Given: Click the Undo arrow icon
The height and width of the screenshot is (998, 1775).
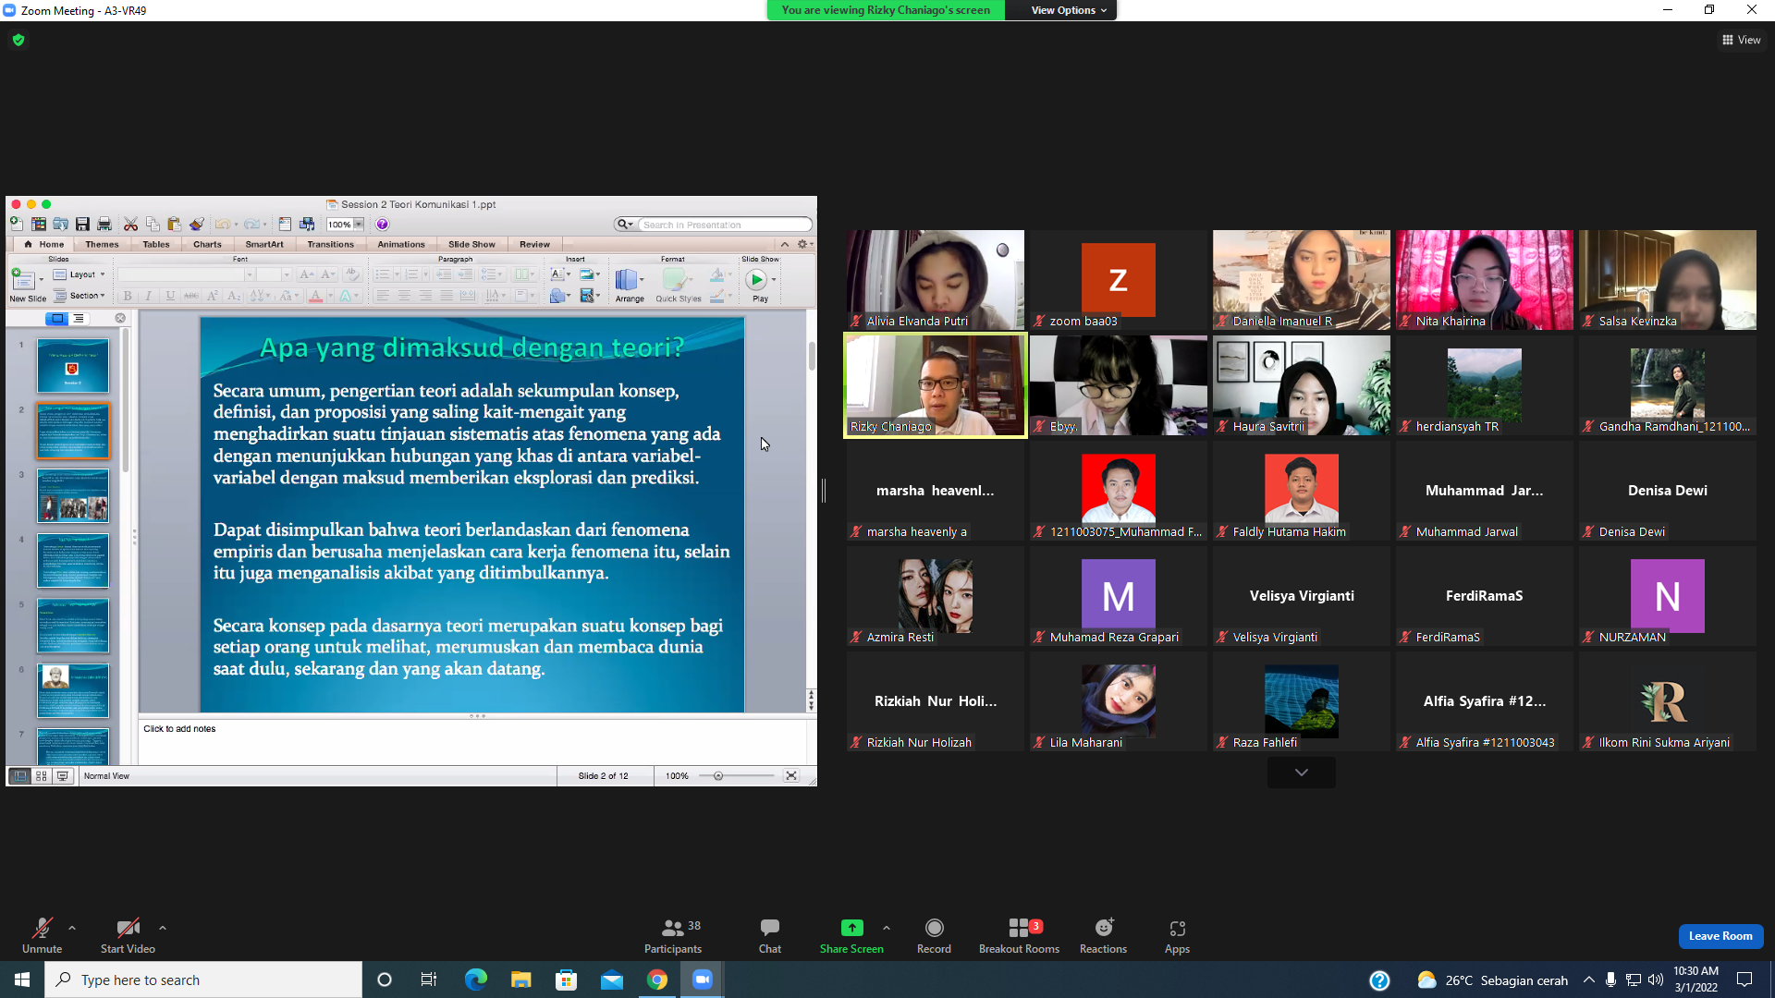Looking at the screenshot, I should pos(222,225).
